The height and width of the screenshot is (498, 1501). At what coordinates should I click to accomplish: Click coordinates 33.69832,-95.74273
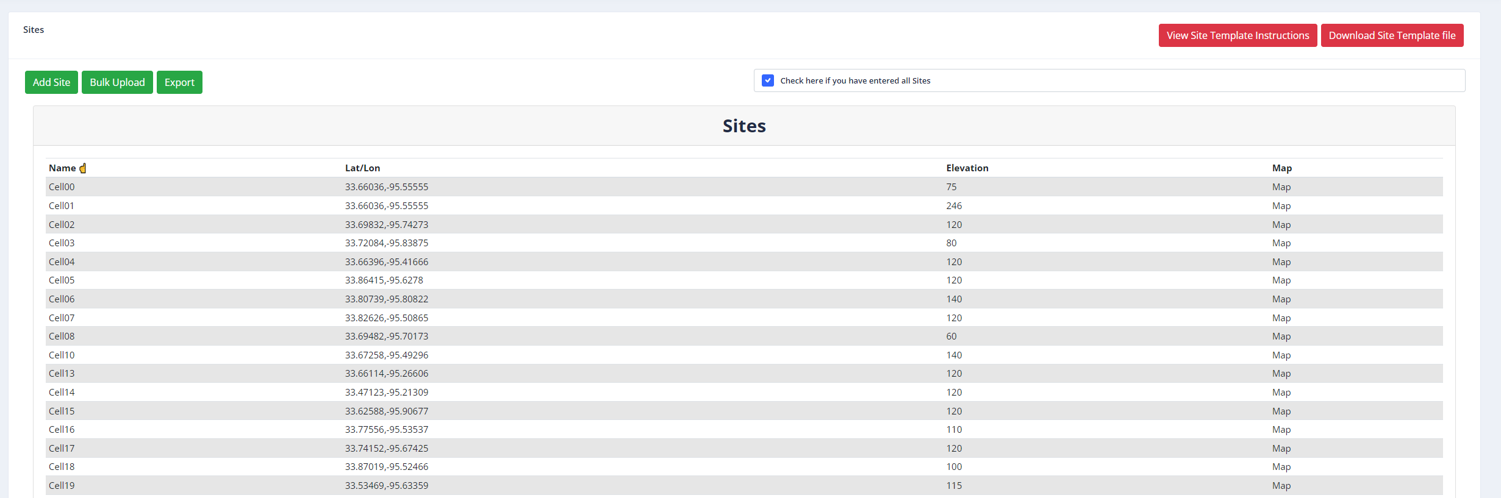pos(387,225)
